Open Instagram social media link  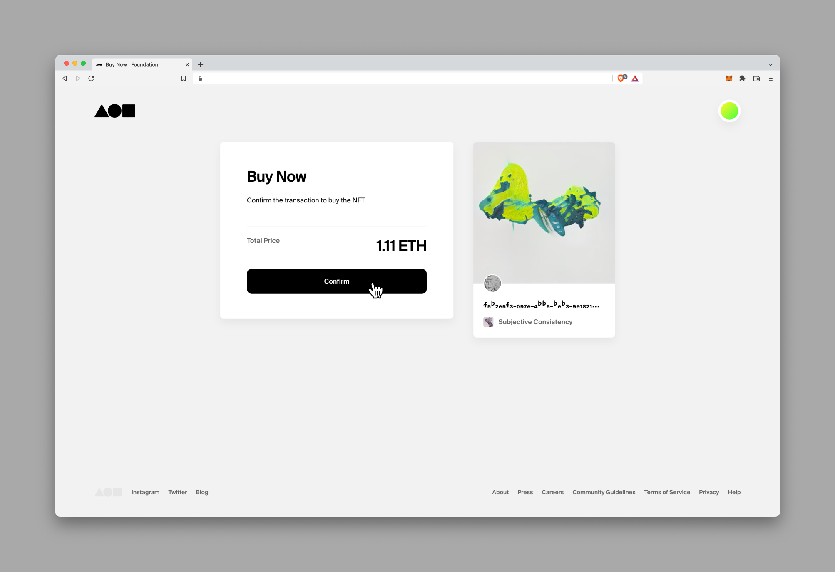[145, 491]
